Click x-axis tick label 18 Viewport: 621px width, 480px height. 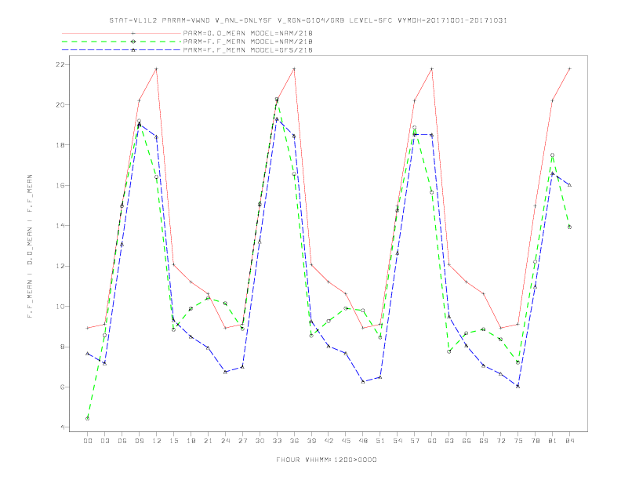pyautogui.click(x=191, y=441)
